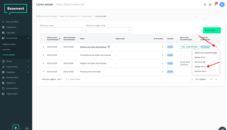This screenshot has height=130, width=227.
Task: Click the Nome column header
Action: coord(82,39)
